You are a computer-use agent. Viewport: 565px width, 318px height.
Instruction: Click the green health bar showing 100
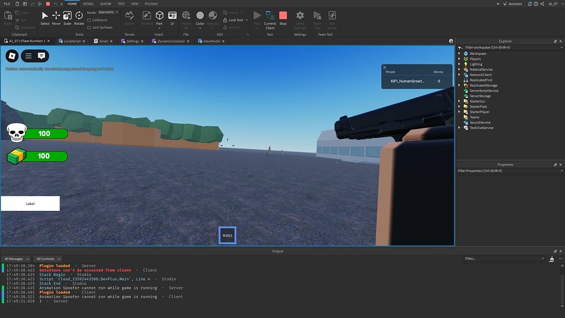[x=46, y=133]
